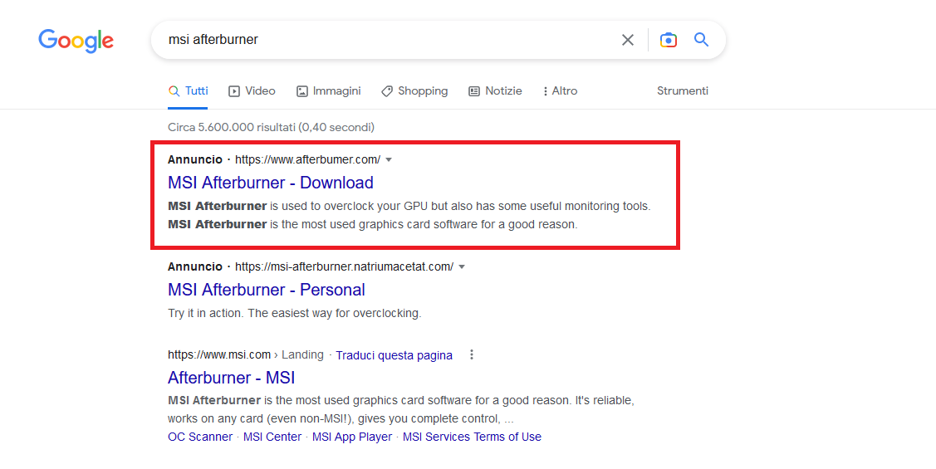Expand the Altro menu
Image resolution: width=936 pixels, height=469 pixels.
(x=560, y=90)
